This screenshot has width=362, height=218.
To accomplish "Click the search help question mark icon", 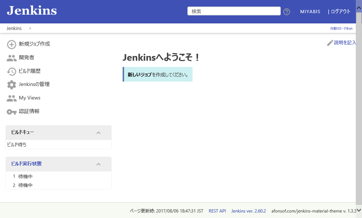I will pos(287,12).
